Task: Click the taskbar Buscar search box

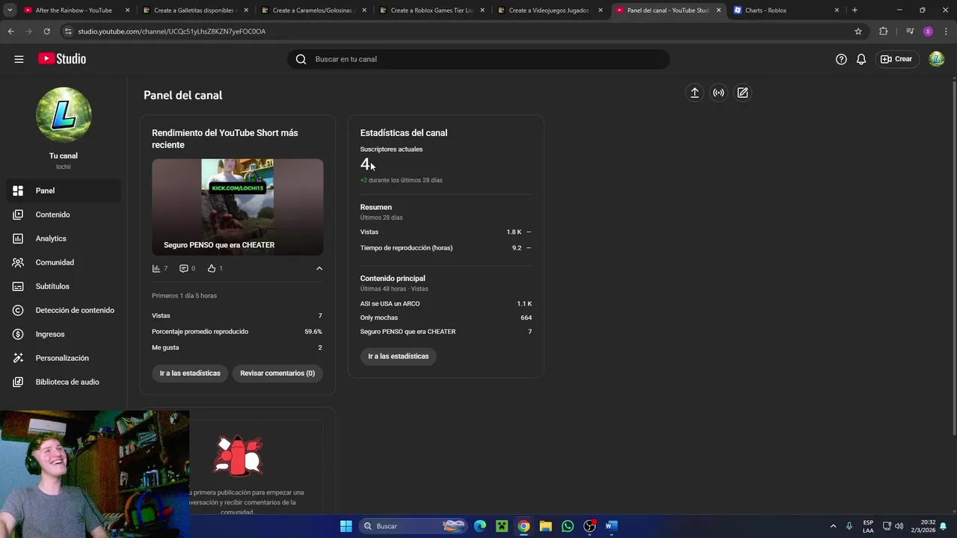Action: pos(412,526)
